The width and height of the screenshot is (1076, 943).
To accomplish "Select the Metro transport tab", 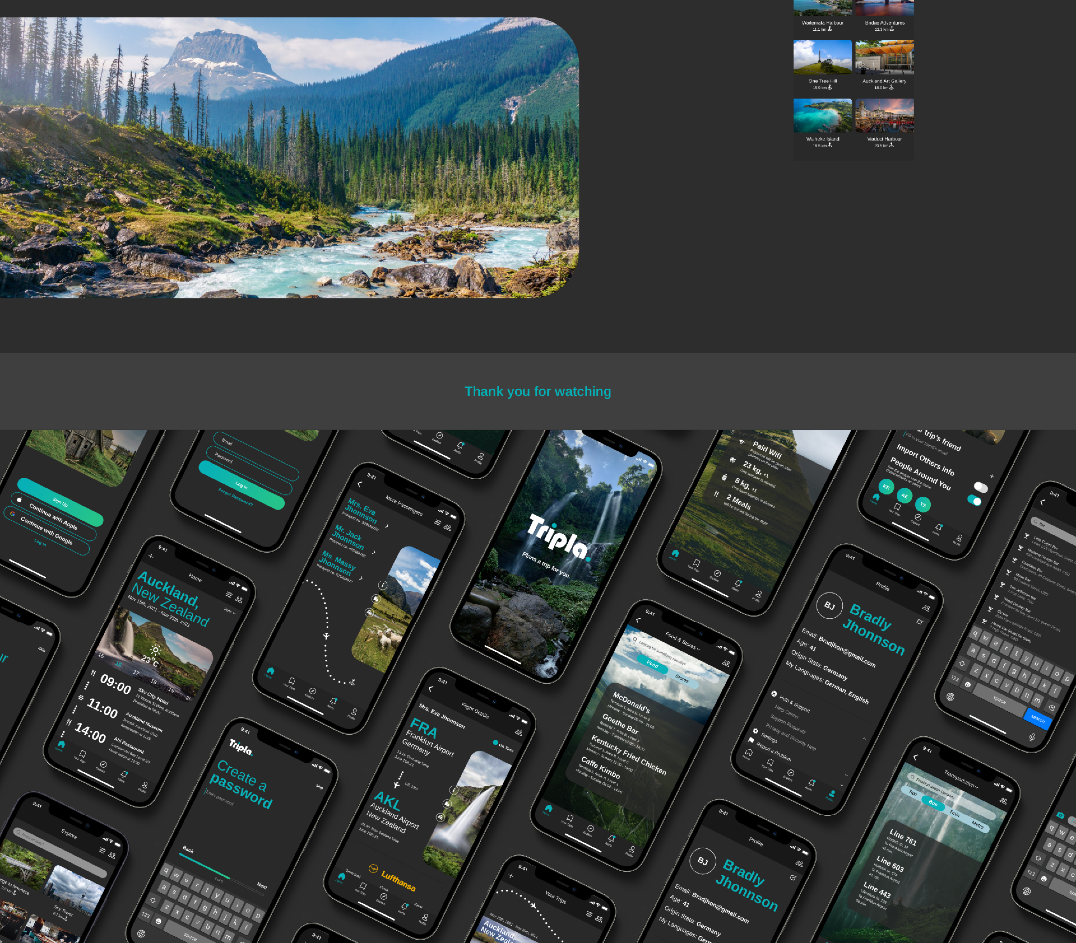I will pos(978,825).
